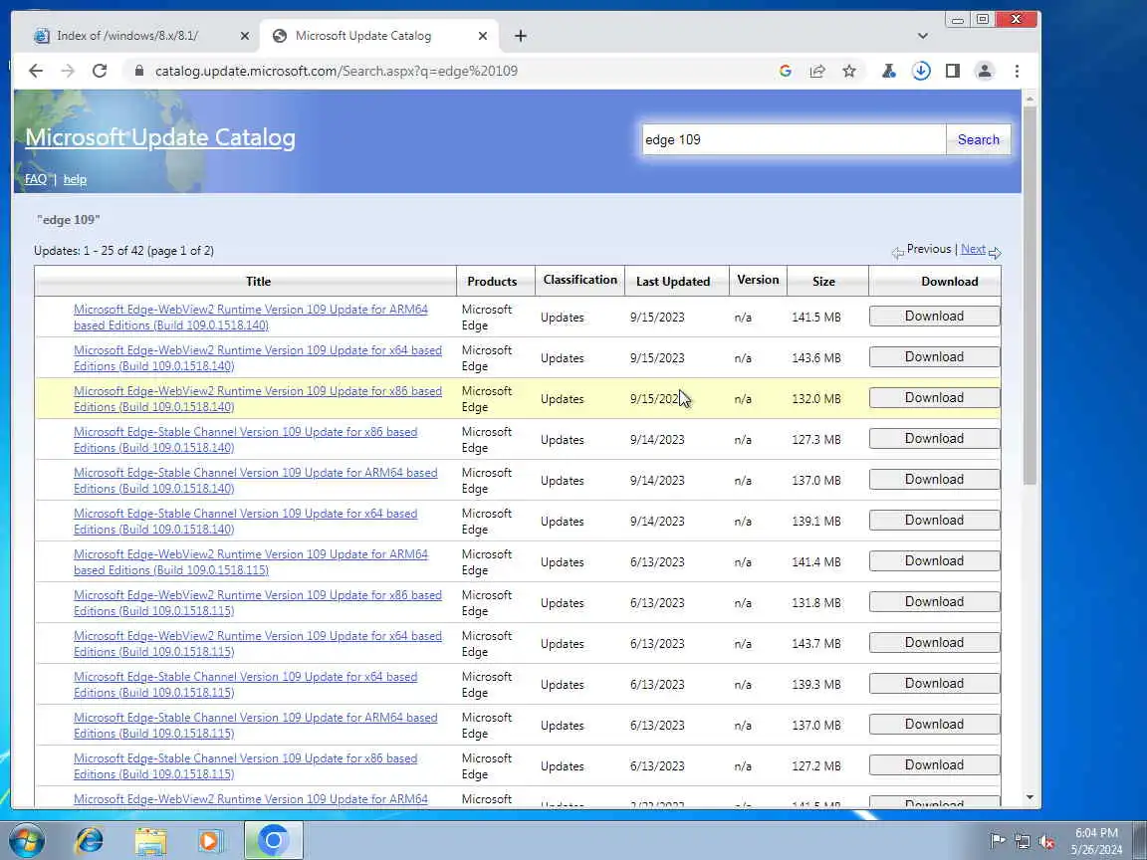Expand the tab search chevron
Image resolution: width=1147 pixels, height=860 pixels.
[922, 36]
